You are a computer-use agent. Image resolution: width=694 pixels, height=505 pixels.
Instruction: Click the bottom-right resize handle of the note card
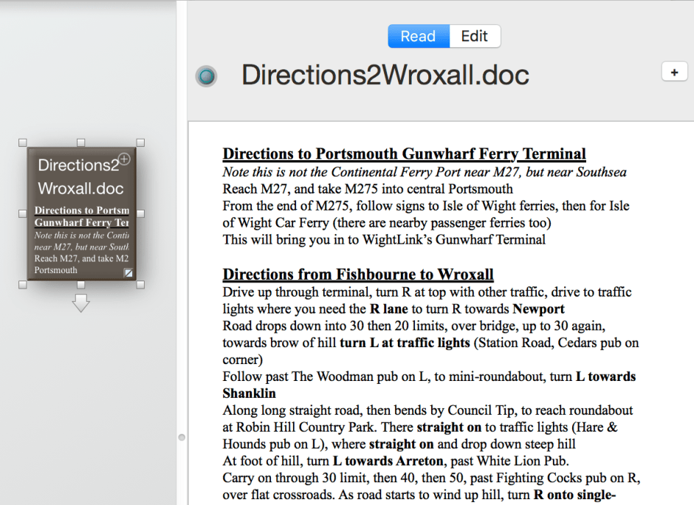(140, 284)
